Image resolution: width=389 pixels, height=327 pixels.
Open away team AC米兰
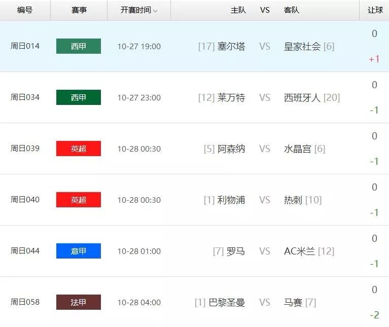click(x=299, y=251)
